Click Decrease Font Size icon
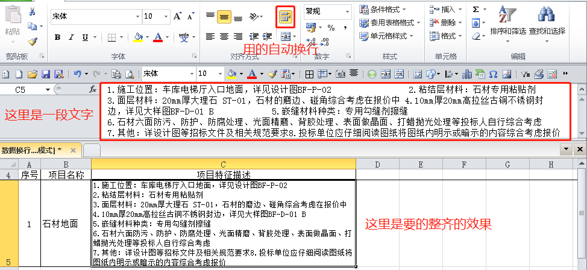Viewport: 587px width, 270px height. coord(190,16)
